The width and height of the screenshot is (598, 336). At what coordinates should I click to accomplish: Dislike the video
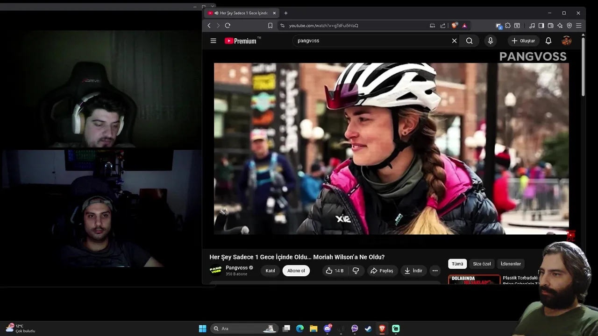click(x=356, y=271)
